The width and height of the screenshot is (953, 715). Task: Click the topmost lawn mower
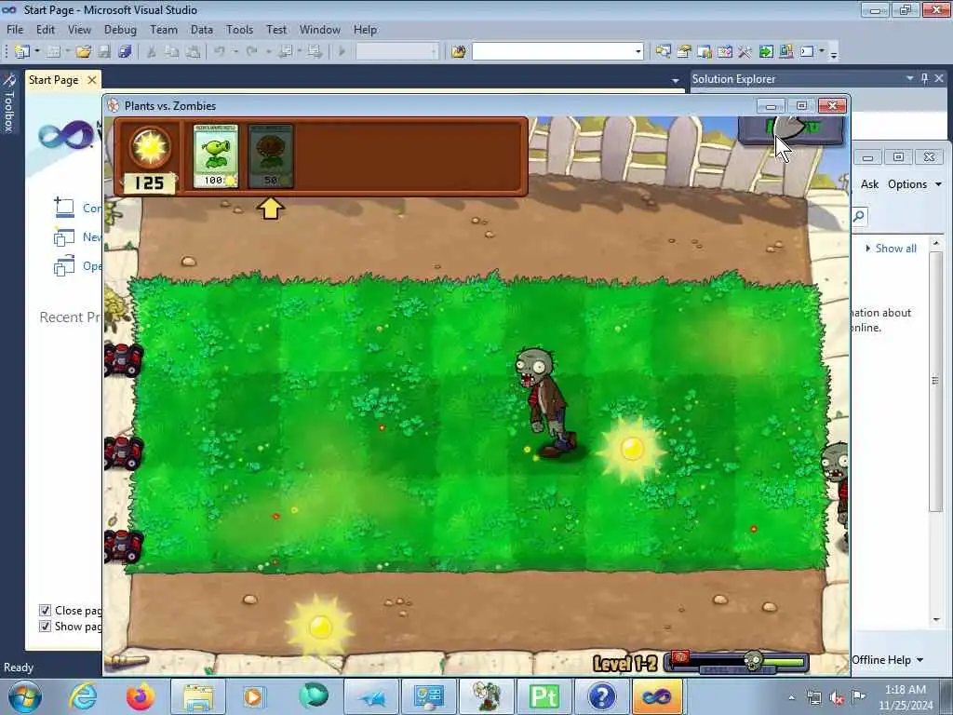point(124,359)
